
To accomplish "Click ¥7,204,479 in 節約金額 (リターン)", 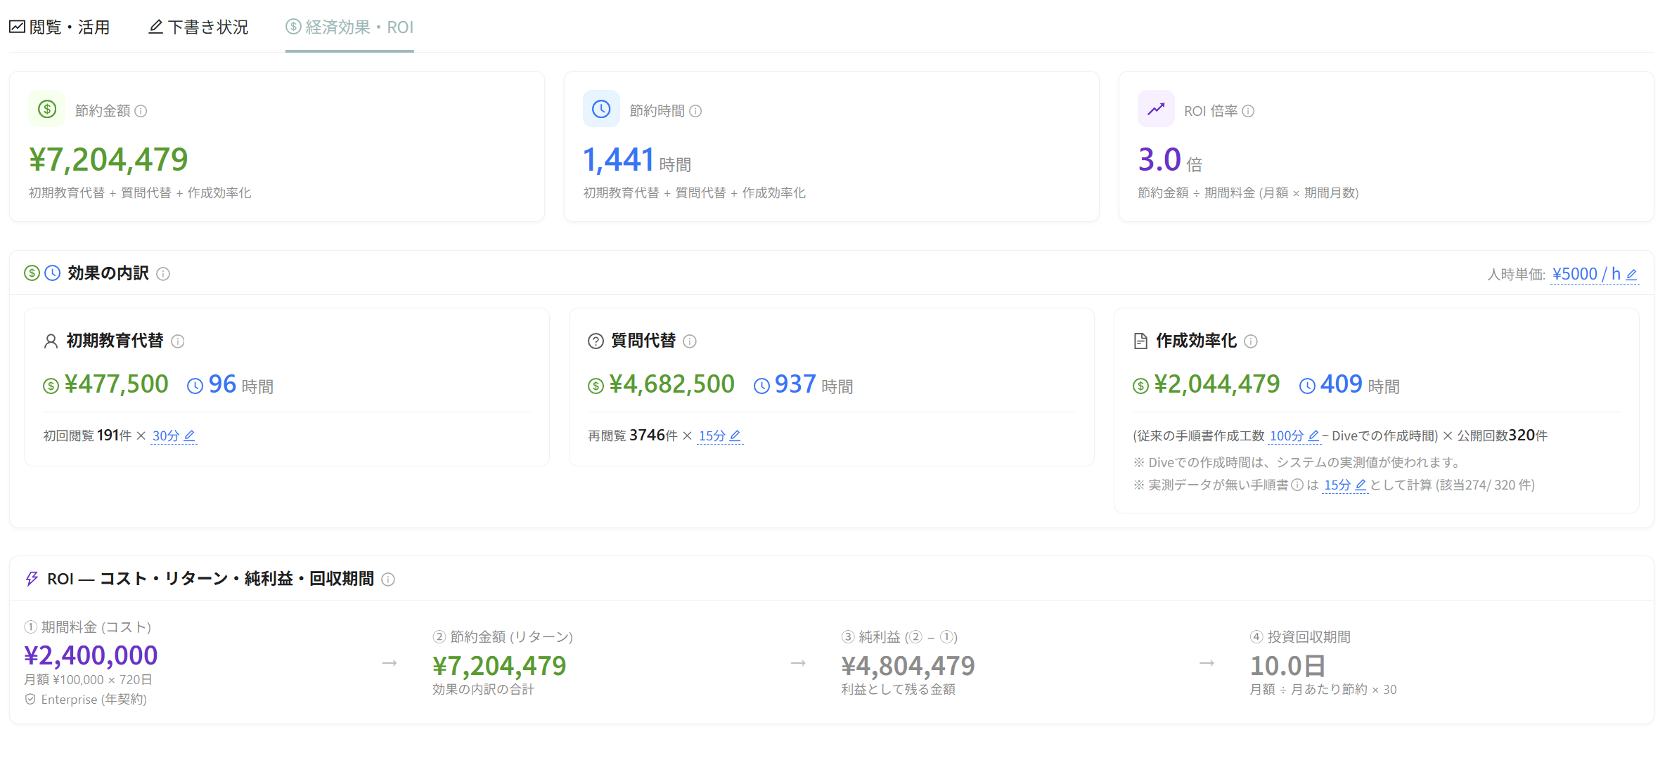I will coord(499,666).
